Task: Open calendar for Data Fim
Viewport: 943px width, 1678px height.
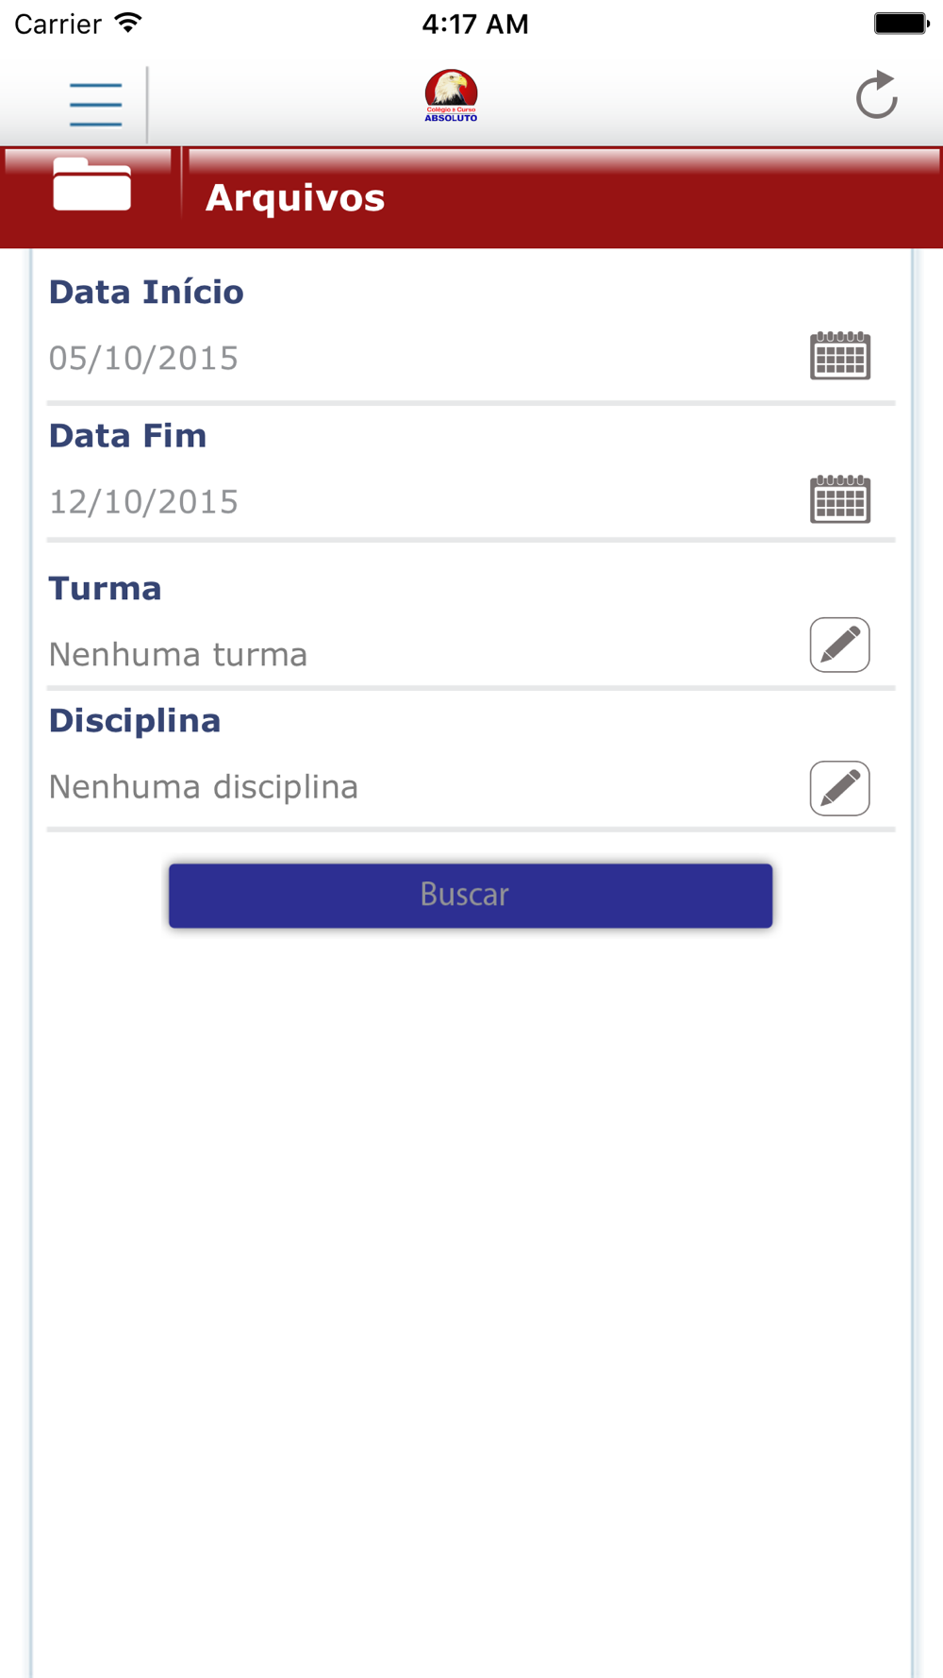Action: [839, 499]
